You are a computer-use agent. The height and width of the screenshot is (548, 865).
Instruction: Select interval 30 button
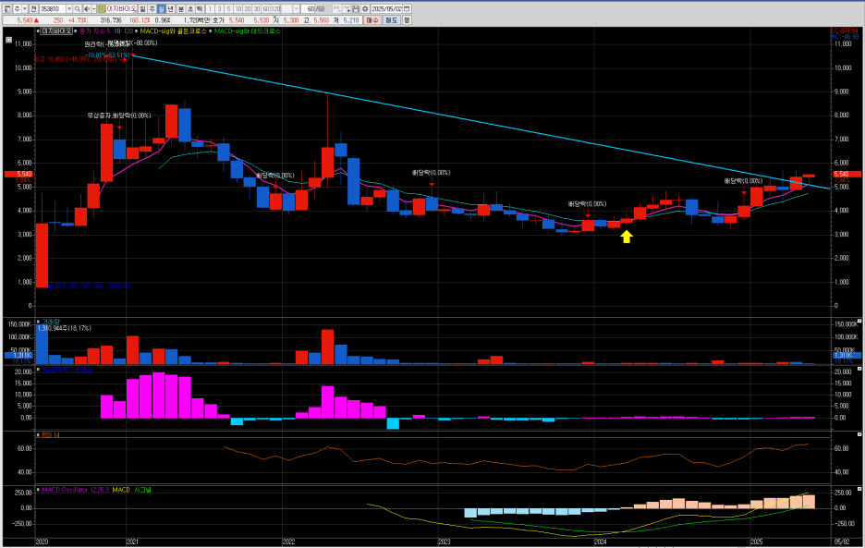257,9
